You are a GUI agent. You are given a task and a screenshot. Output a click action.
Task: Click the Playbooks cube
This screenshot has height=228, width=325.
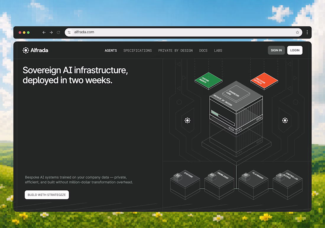point(253,185)
